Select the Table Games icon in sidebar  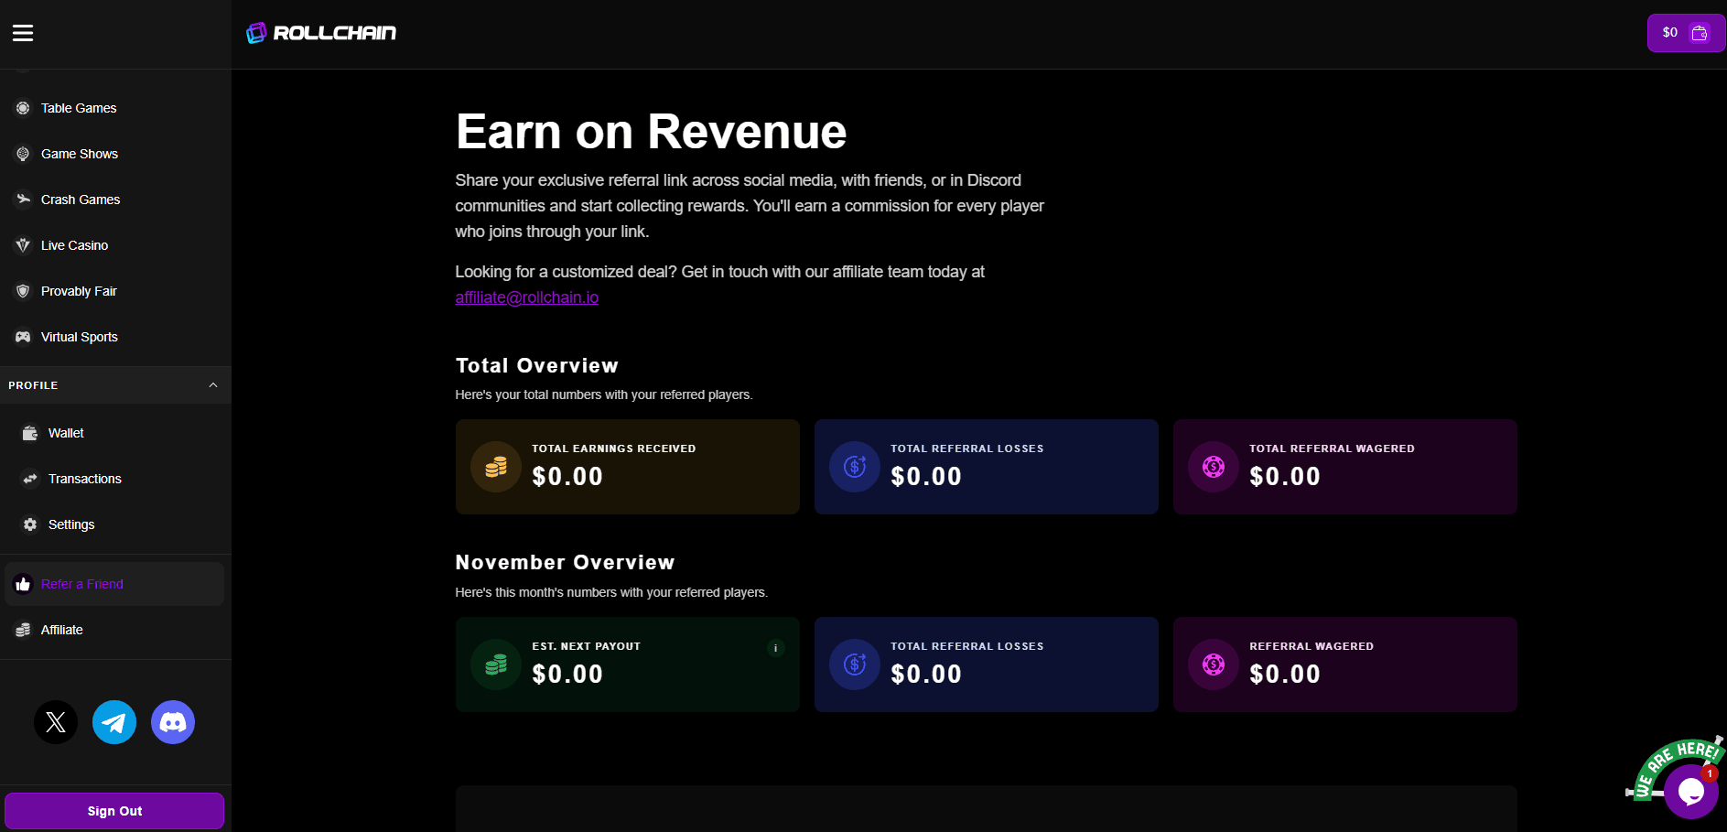coord(22,108)
